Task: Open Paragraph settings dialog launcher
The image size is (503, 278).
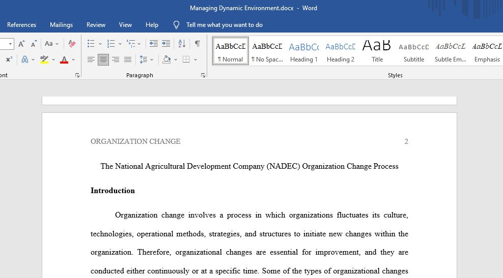Action: click(203, 75)
